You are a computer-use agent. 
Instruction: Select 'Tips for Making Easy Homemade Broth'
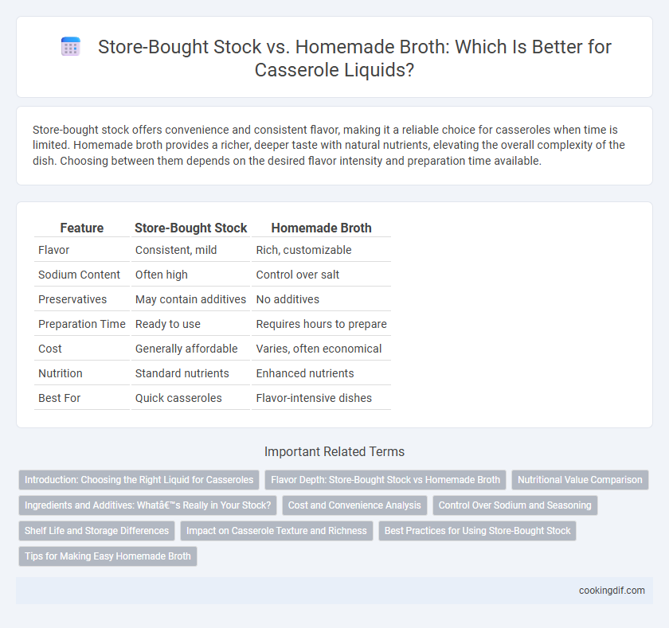pos(108,556)
